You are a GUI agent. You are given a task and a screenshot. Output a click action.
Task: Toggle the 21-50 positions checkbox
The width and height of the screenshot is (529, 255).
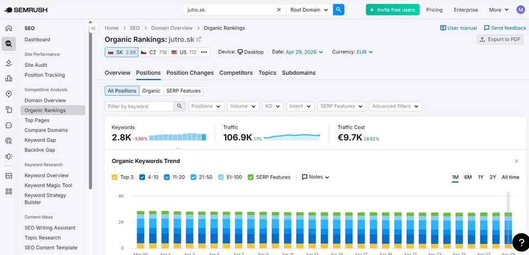[193, 177]
